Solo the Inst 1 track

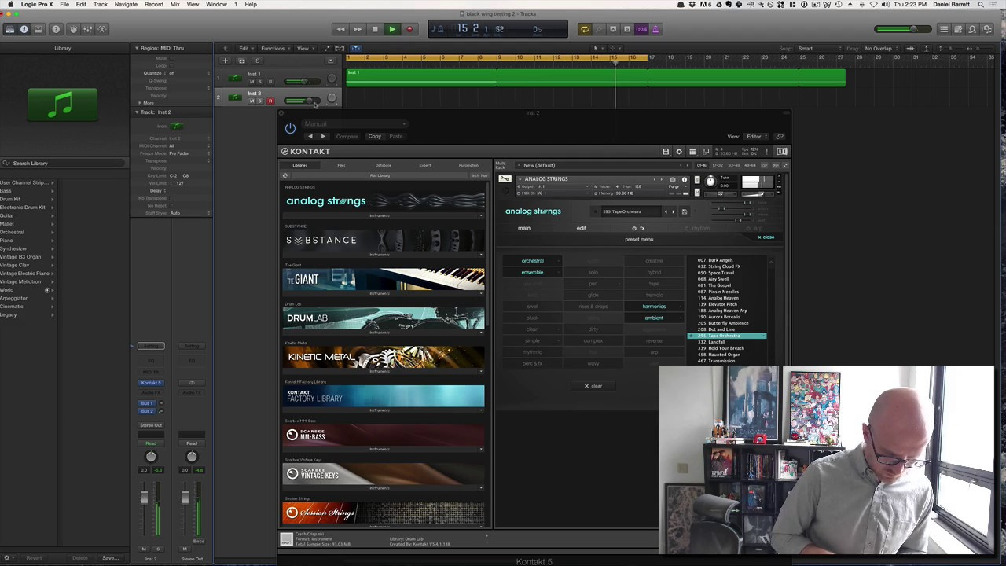(x=261, y=81)
